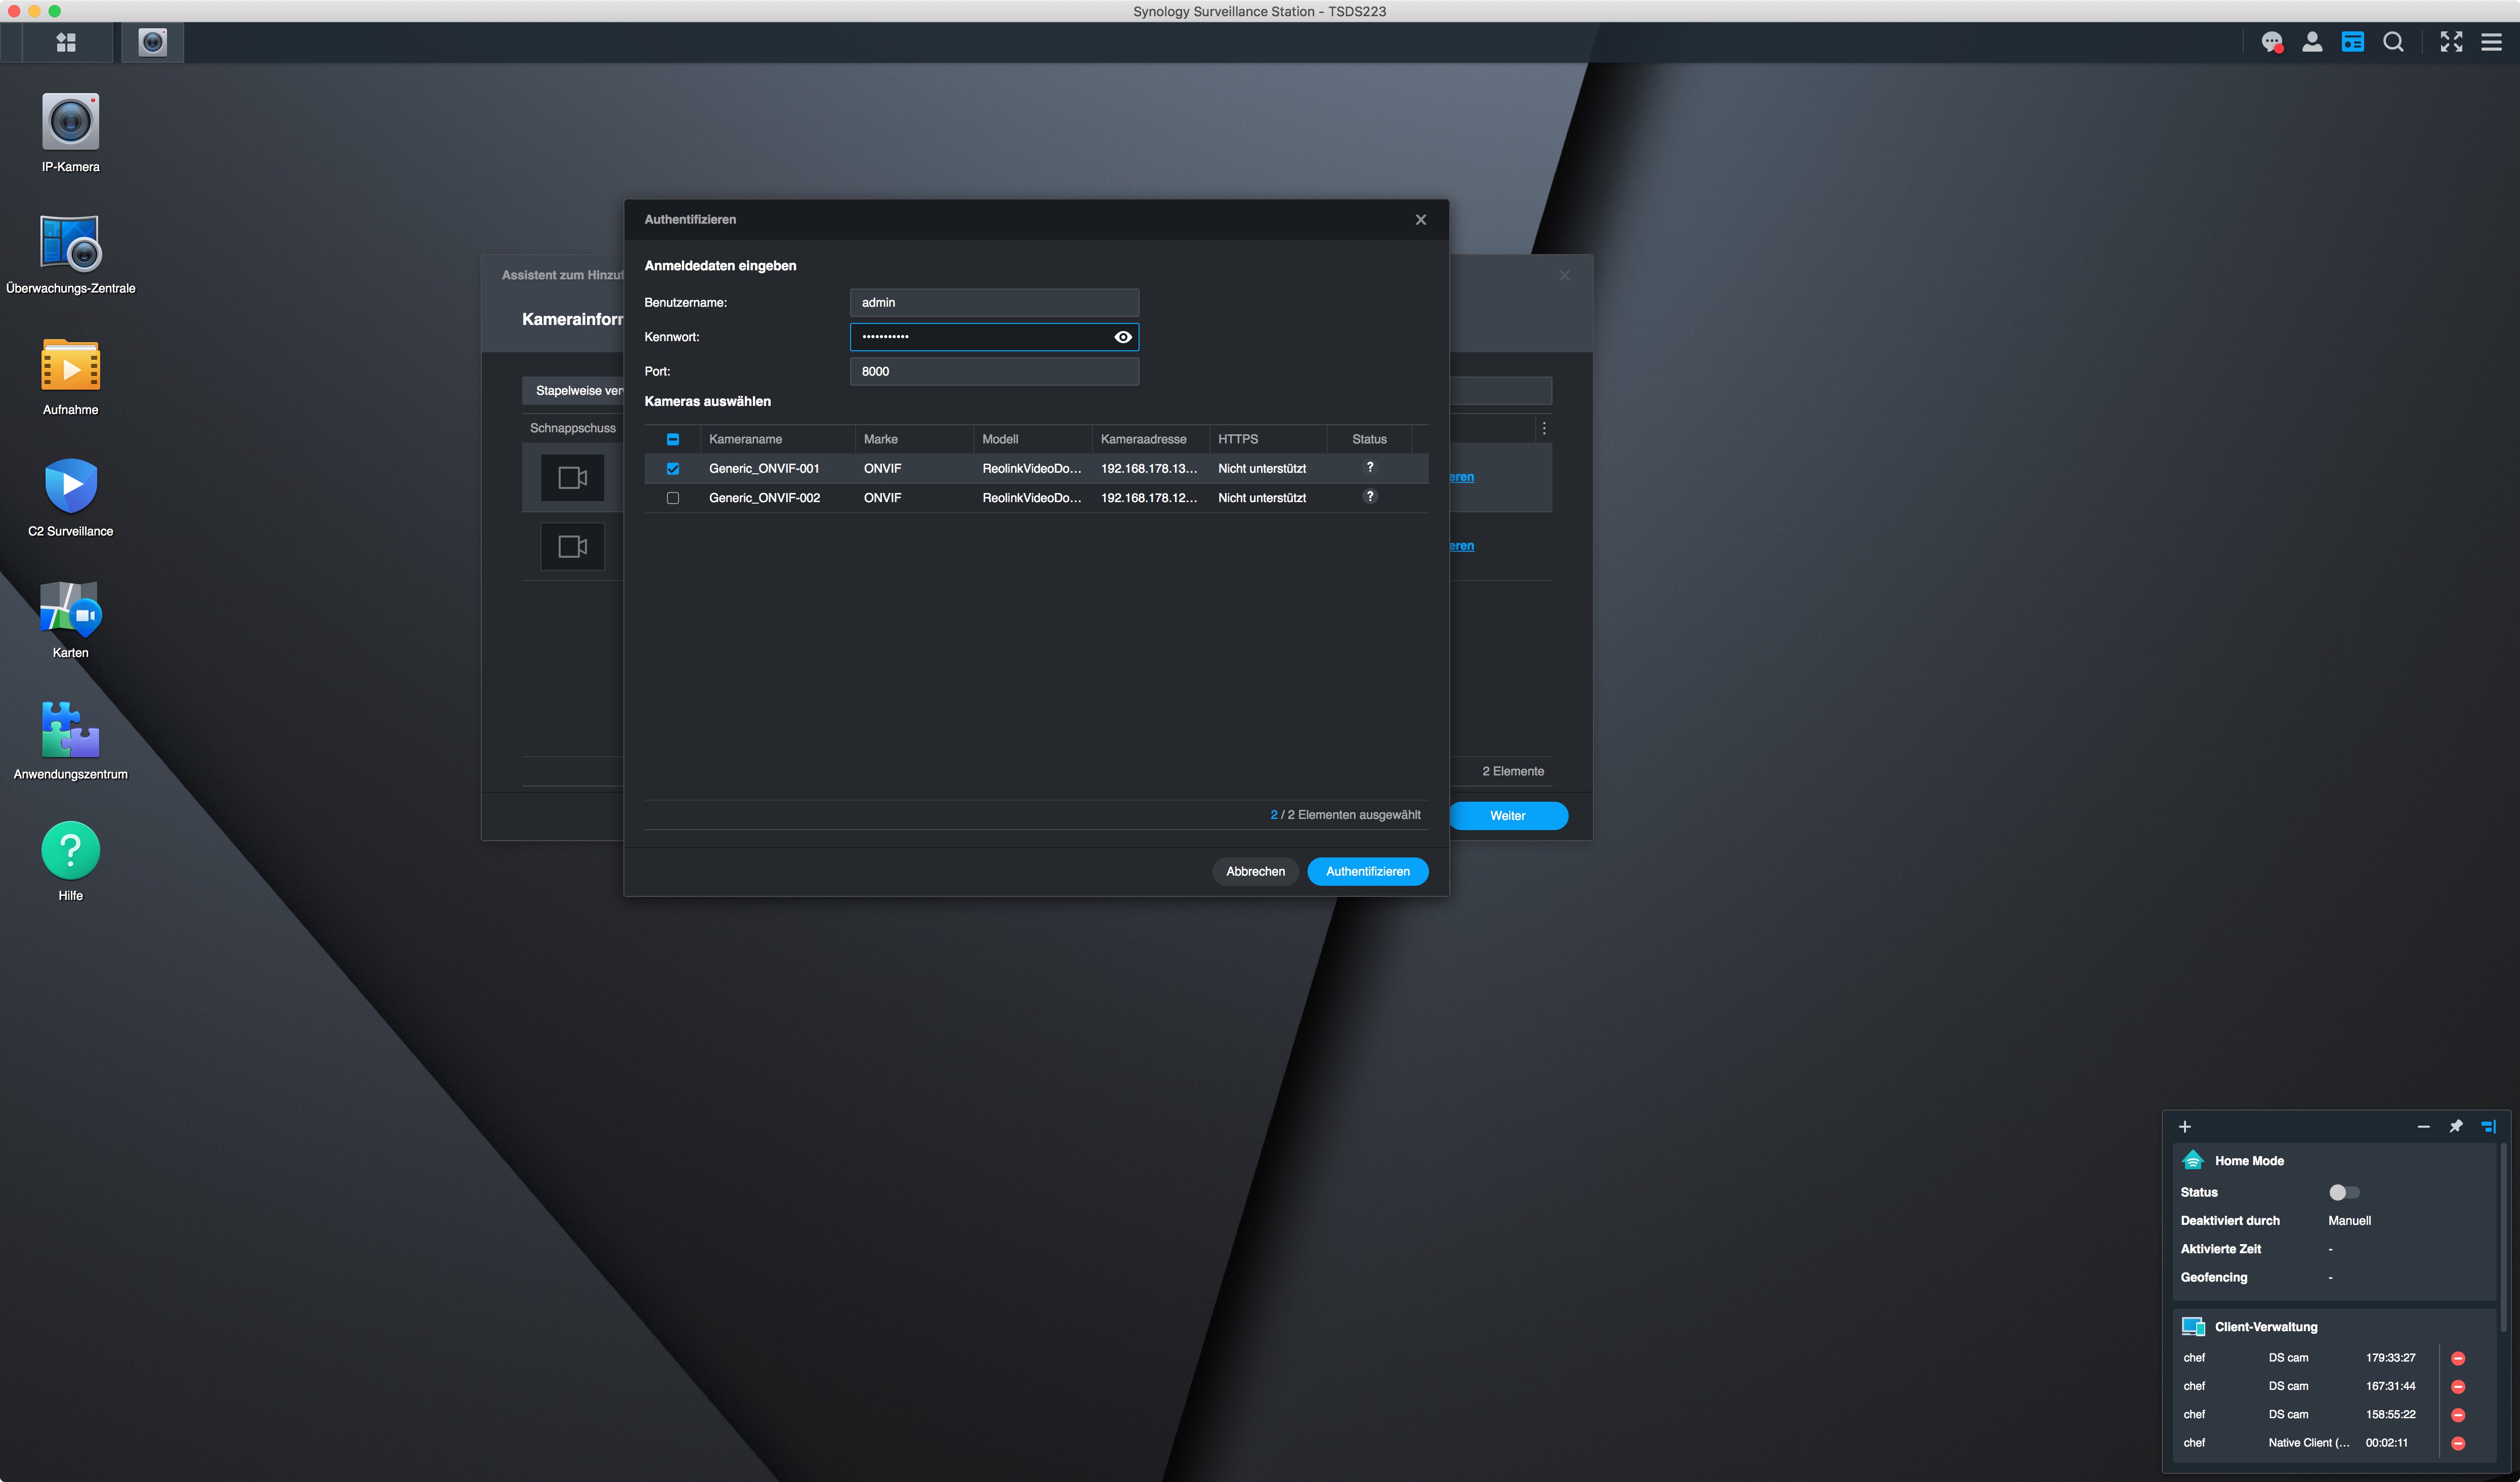Open the IP-Kamera desktop app
The width and height of the screenshot is (2520, 1482).
[x=70, y=122]
